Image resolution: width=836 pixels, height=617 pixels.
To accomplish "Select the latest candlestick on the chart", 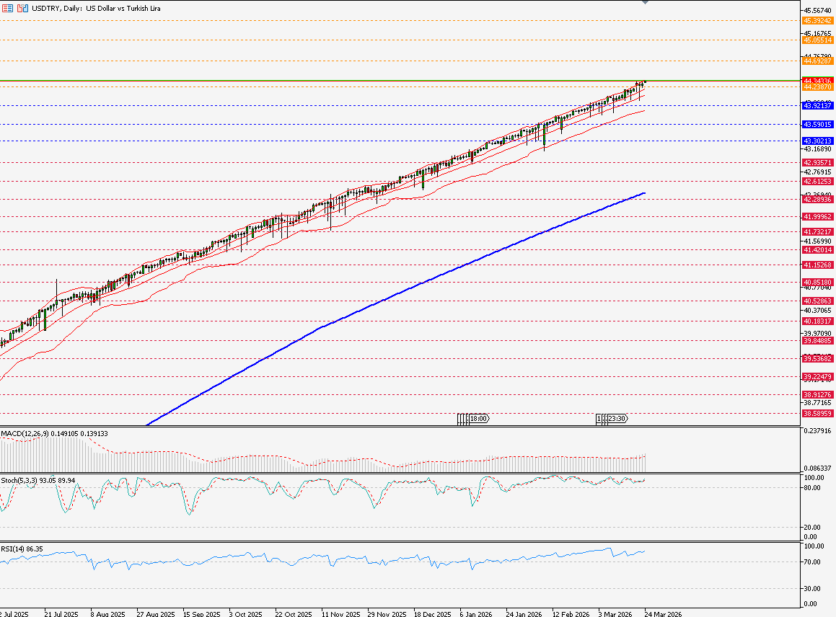I will (x=644, y=83).
